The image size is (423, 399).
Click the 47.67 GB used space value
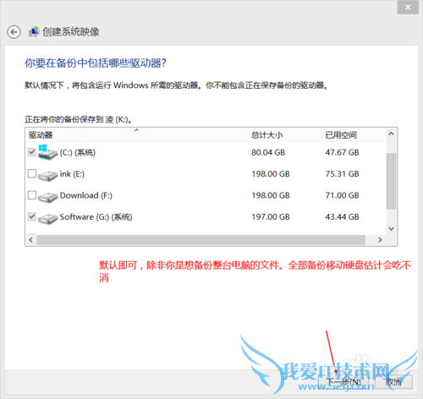tap(342, 152)
